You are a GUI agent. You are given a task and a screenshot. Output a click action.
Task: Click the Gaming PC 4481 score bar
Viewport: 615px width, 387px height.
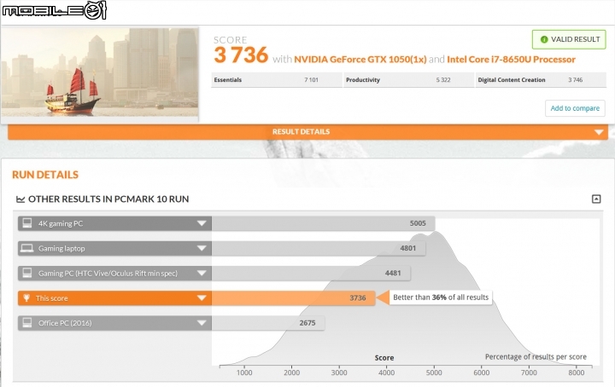pyautogui.click(x=311, y=273)
